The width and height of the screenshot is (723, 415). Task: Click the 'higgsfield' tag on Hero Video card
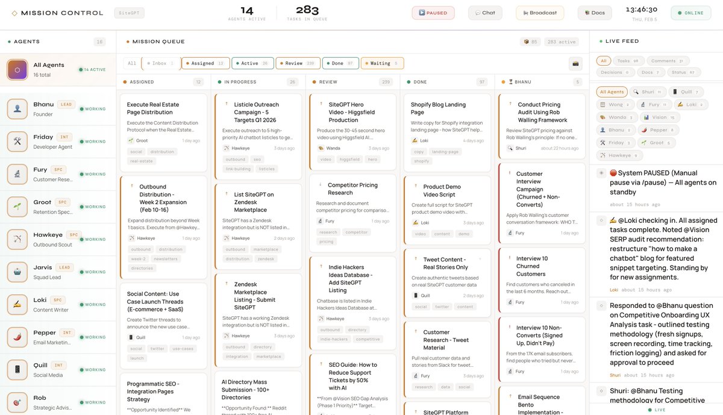349,160
